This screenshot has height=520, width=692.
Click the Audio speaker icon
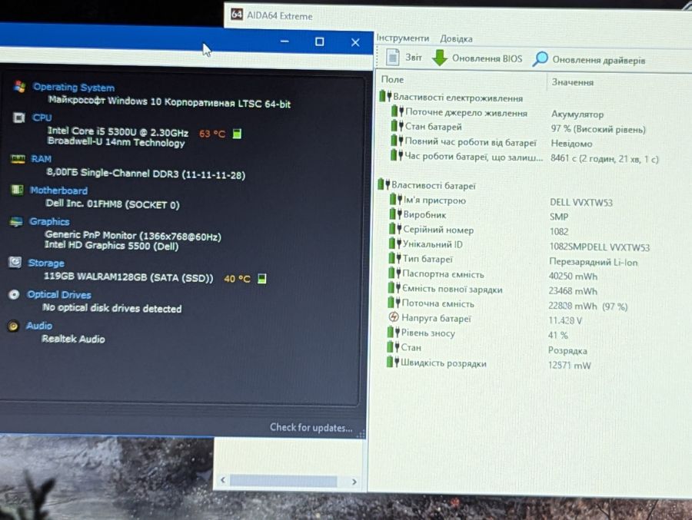13,326
